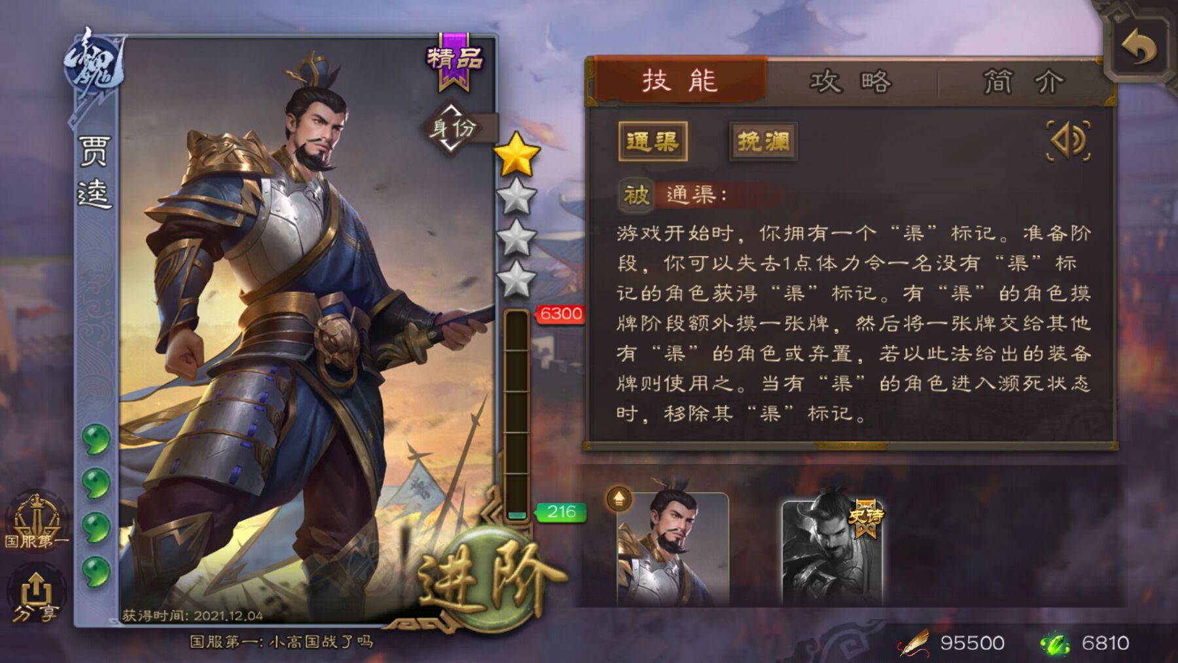Tap the feather quill currency icon
The height and width of the screenshot is (663, 1178).
914,643
